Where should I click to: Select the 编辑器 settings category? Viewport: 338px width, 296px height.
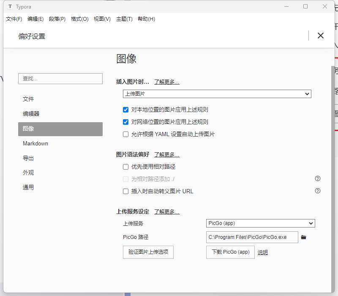click(31, 114)
